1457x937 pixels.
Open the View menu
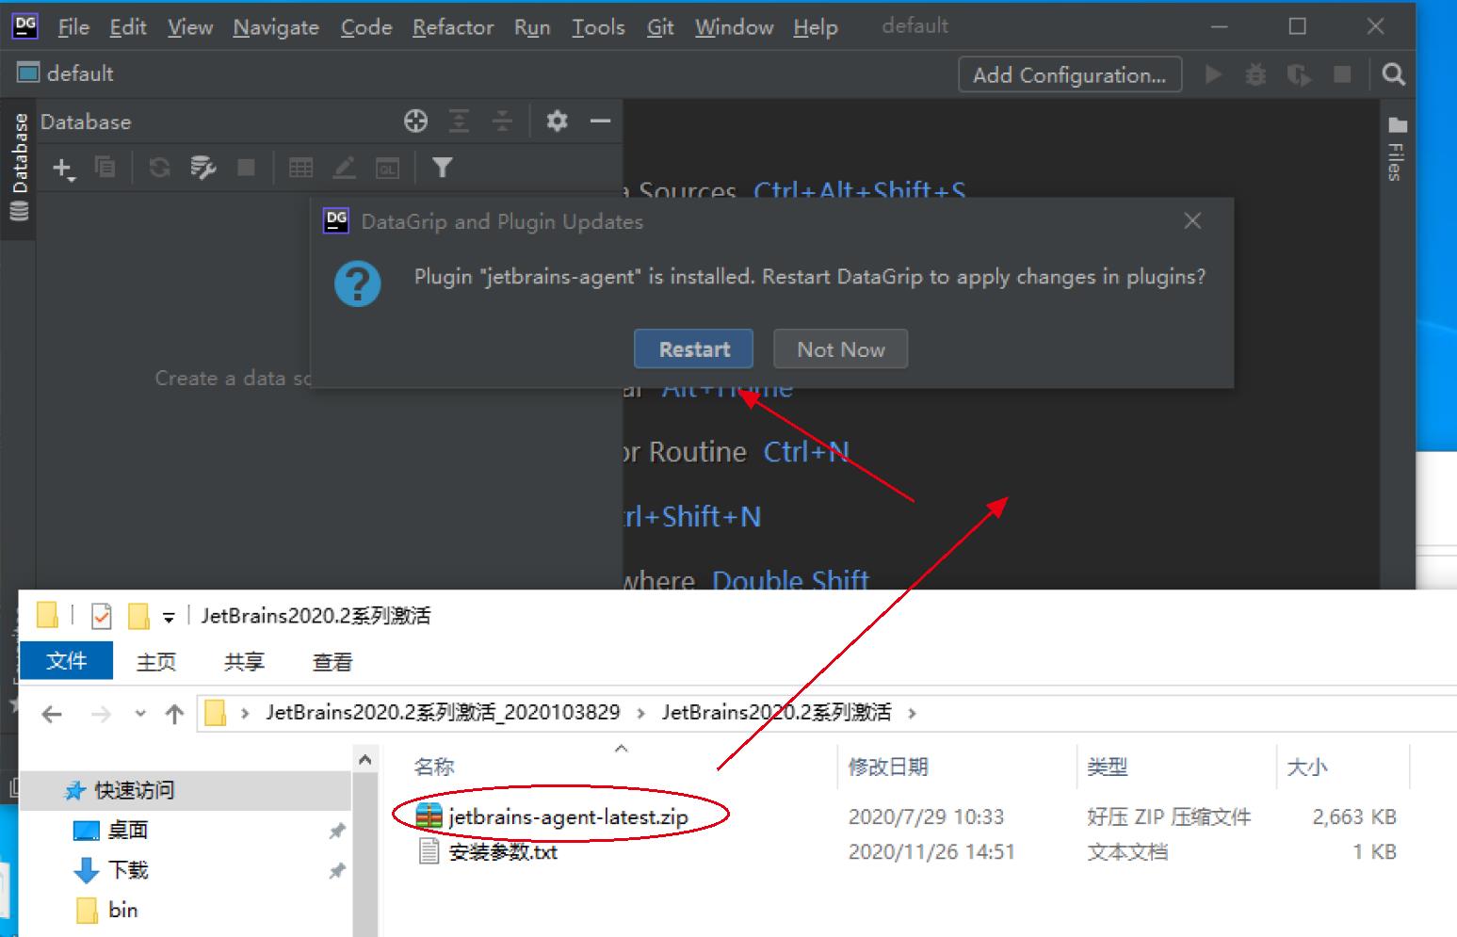[189, 27]
